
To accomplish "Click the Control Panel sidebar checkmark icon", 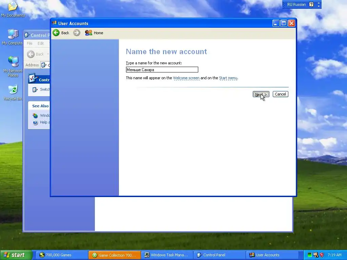I will pyautogui.click(x=33, y=78).
